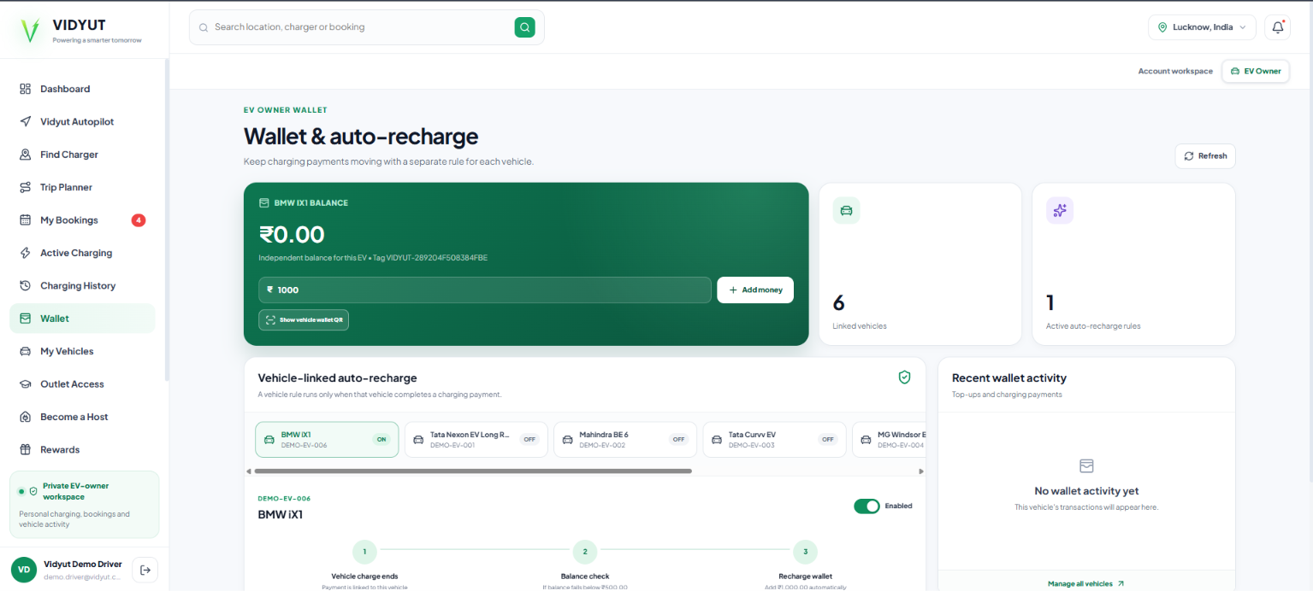1313x591 pixels.
Task: Disable the BMW iX1 auto-recharge Enabled switch
Action: pos(866,506)
